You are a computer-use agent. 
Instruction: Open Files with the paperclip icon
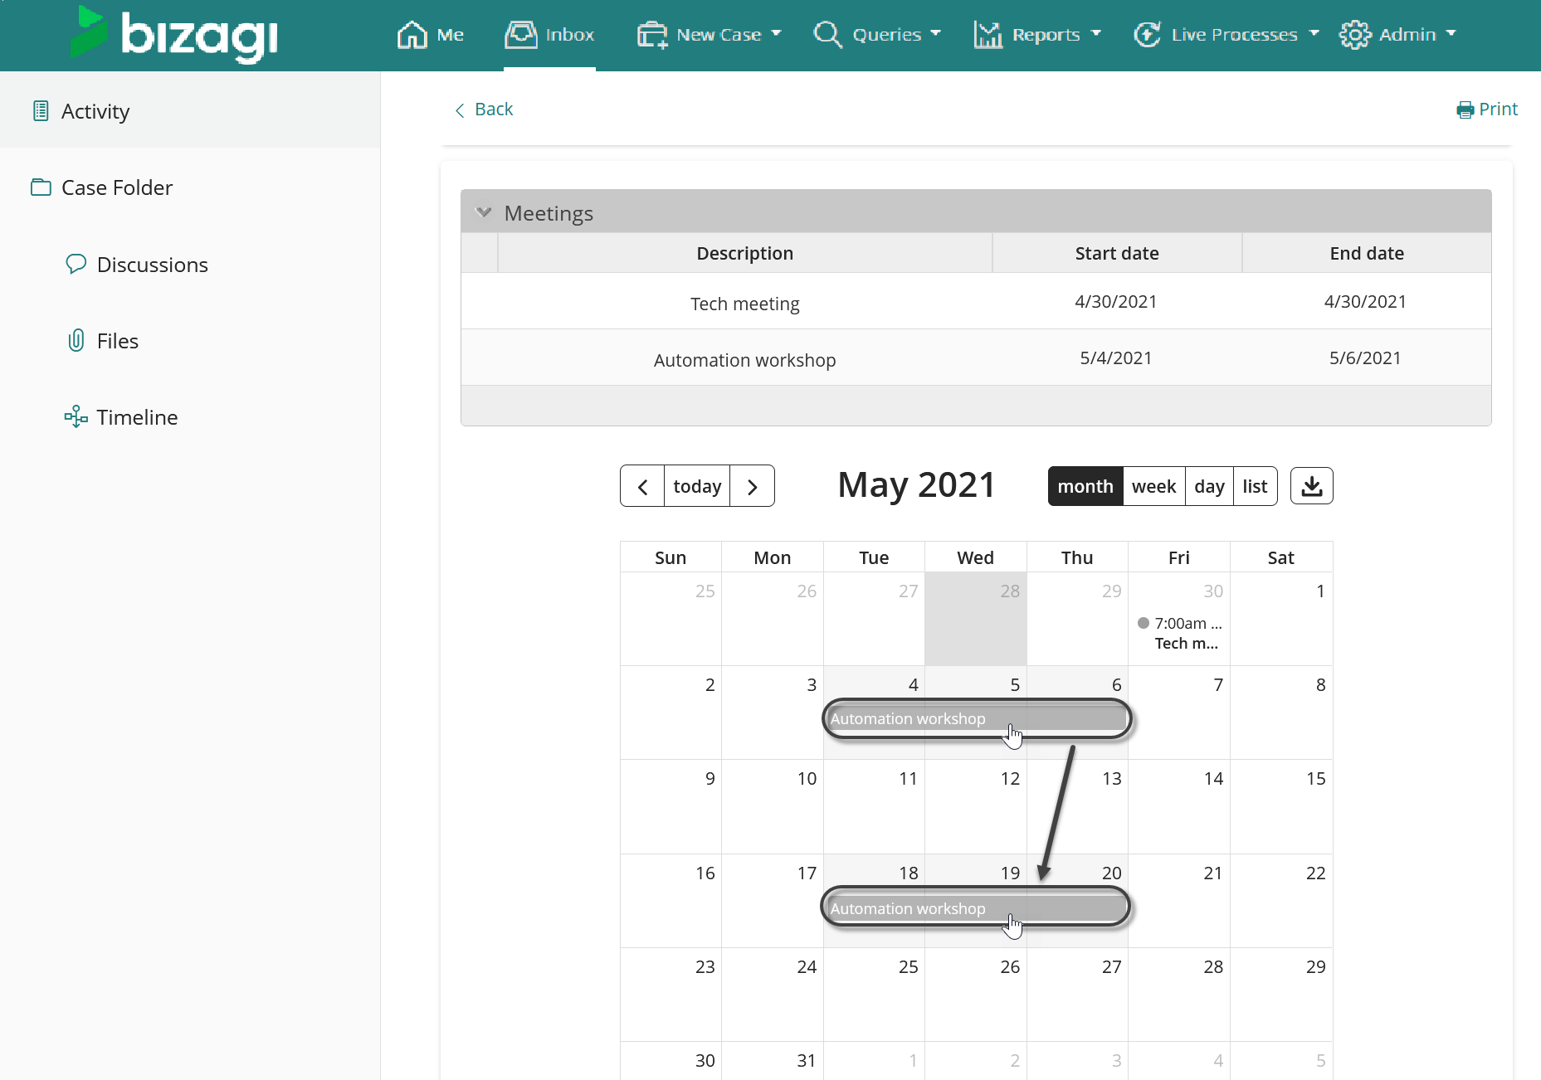102,341
